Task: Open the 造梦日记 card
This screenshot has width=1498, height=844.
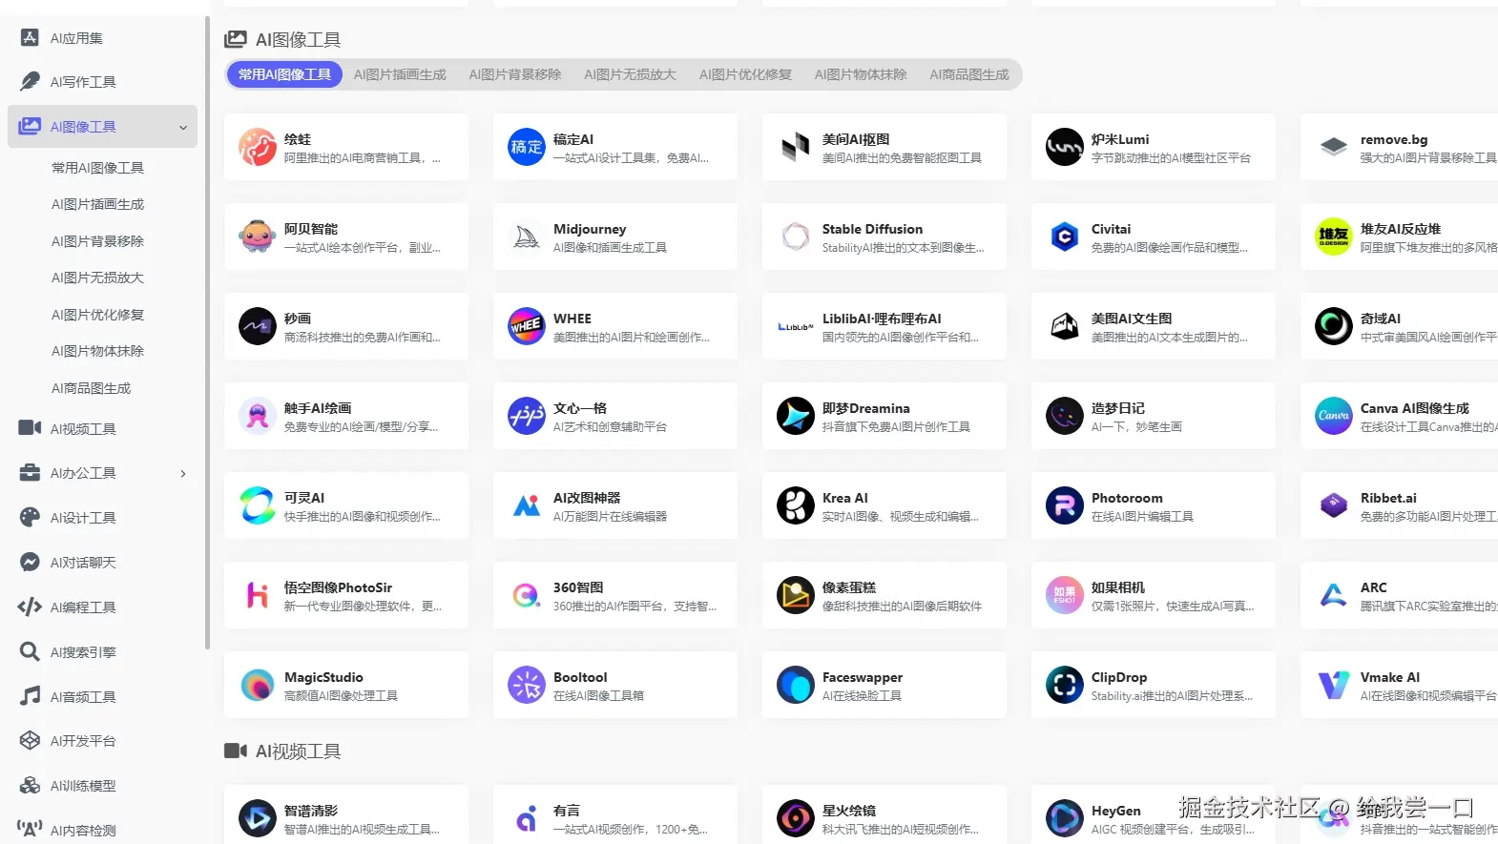Action: pyautogui.click(x=1154, y=416)
